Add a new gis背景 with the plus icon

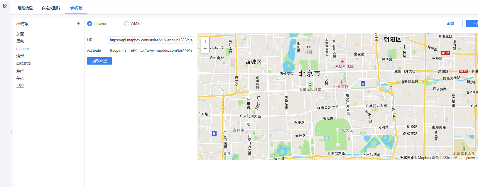click(x=78, y=24)
